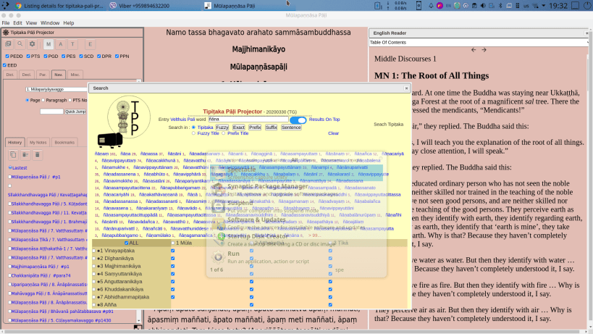Open the search magnifier tool in Projector toolbar
Viewport: 593px width, 334px height.
coord(20,44)
